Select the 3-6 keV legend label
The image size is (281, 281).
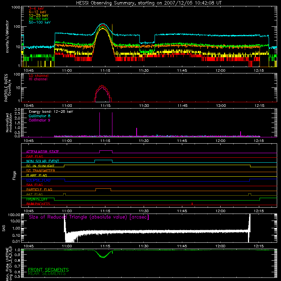37,8
